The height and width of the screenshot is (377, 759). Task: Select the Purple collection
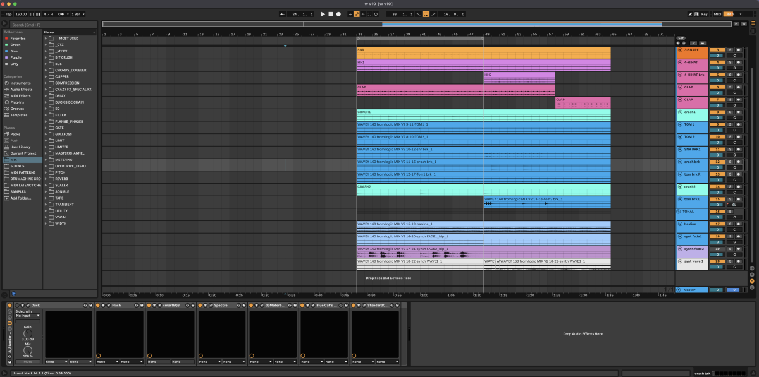[16, 57]
